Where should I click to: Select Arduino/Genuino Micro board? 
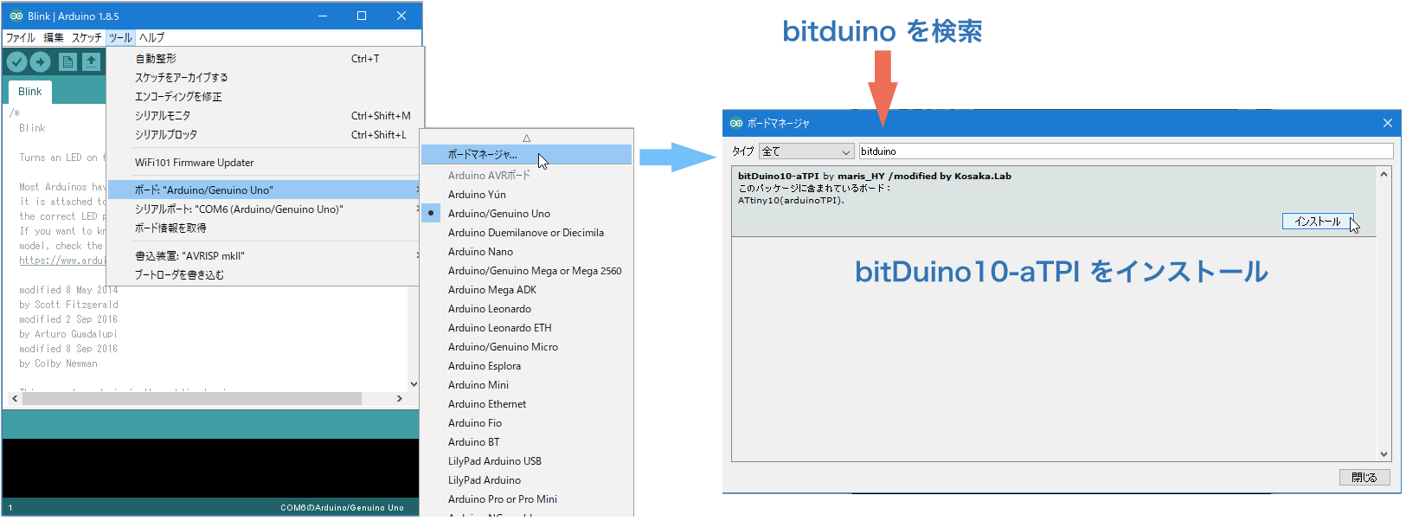(x=526, y=347)
